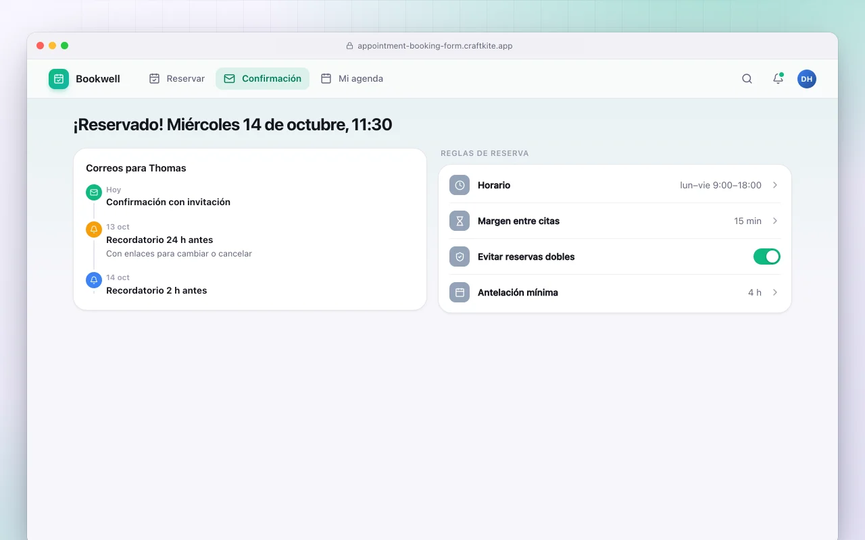Open the DH user avatar

[807, 79]
